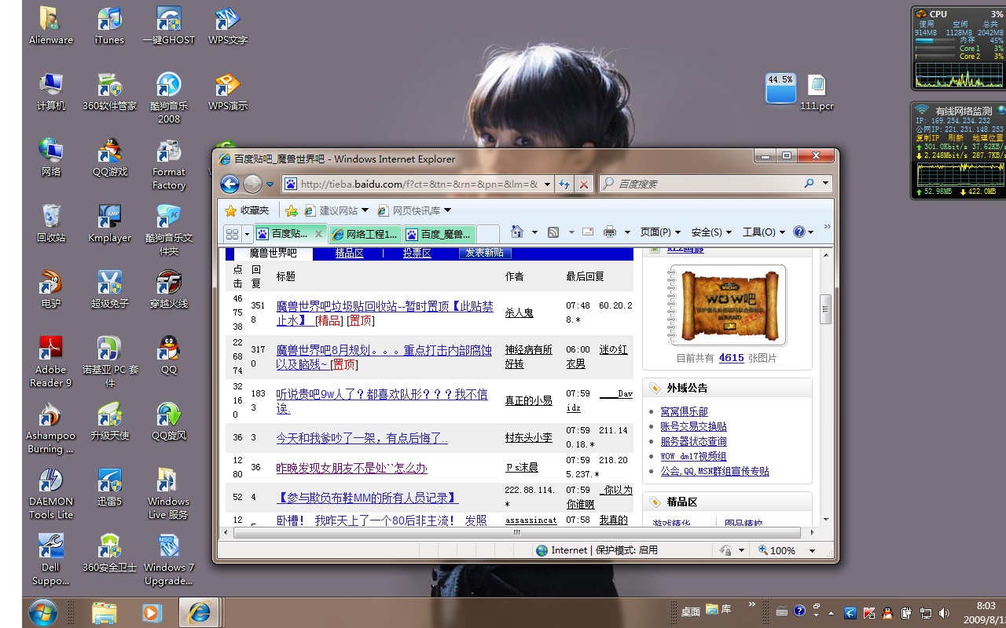Open the tab list dropdown arrow
1006x628 pixels.
247,234
